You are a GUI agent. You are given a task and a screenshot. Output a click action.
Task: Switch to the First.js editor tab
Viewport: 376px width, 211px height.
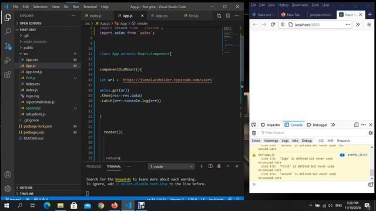tap(196, 16)
